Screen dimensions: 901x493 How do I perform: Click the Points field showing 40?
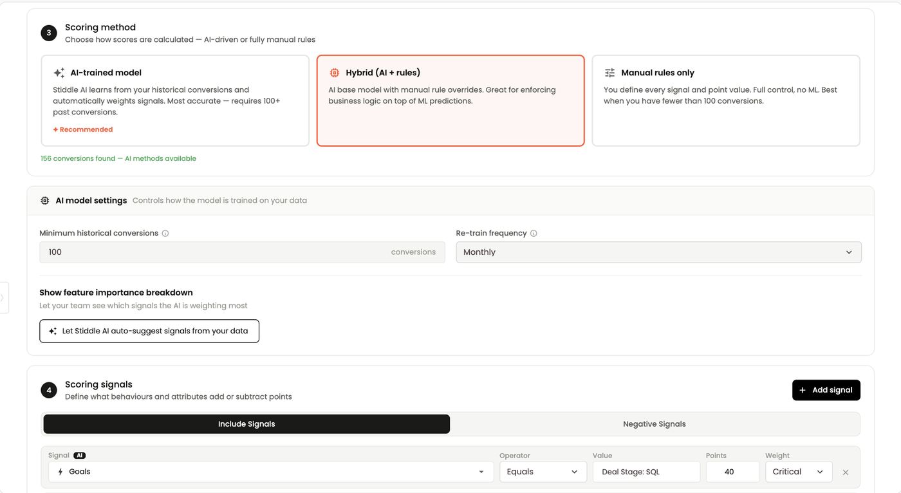point(732,472)
